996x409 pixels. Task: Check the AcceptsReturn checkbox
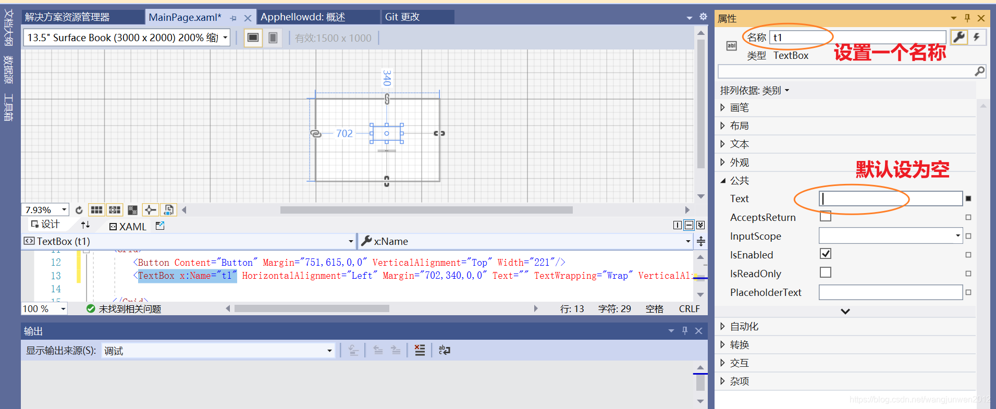click(826, 216)
